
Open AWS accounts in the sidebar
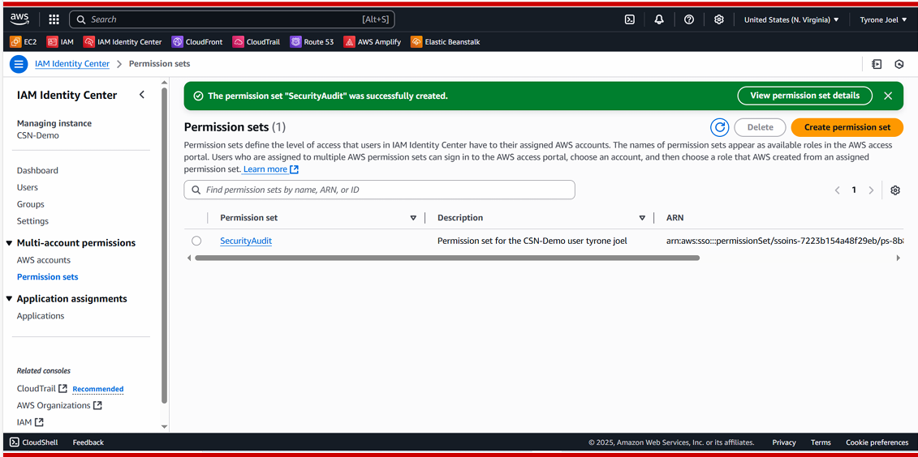click(x=44, y=260)
